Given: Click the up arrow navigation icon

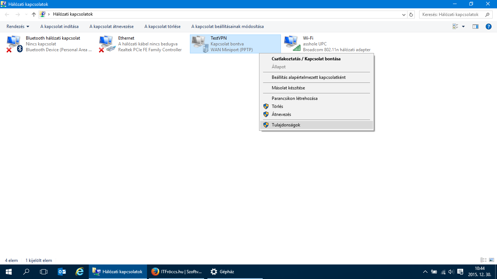Looking at the screenshot, I should (34, 15).
